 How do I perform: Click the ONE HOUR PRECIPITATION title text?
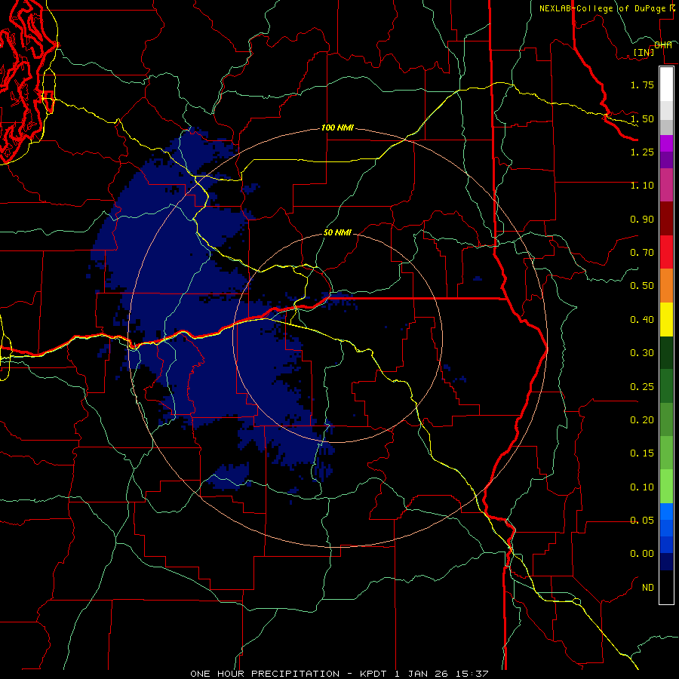[265, 674]
